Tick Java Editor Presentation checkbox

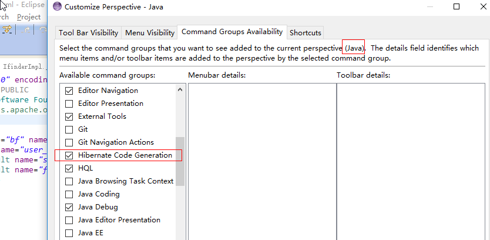pyautogui.click(x=69, y=220)
